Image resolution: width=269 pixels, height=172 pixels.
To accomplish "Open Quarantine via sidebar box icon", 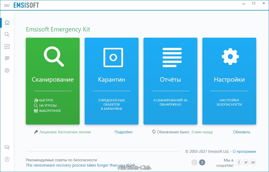I will (x=7, y=46).
